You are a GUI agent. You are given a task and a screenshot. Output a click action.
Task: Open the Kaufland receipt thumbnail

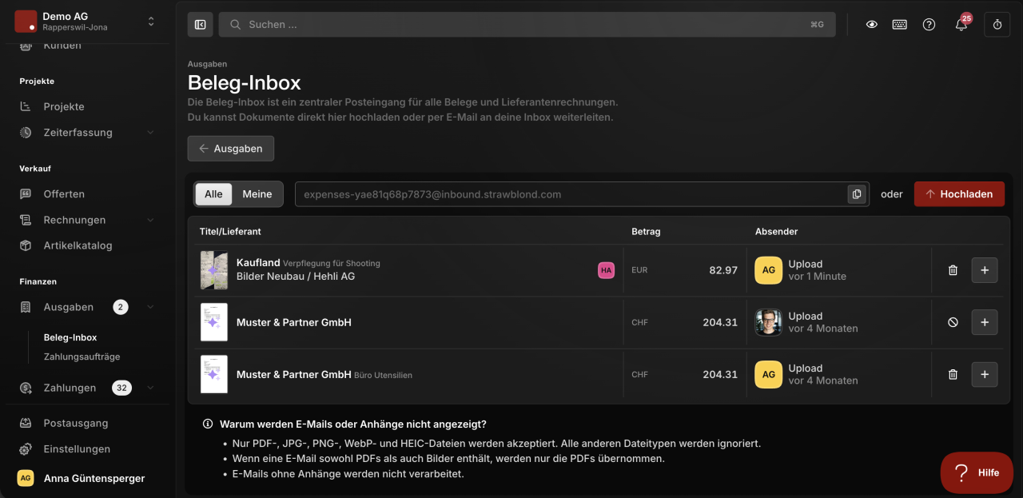pos(213,270)
